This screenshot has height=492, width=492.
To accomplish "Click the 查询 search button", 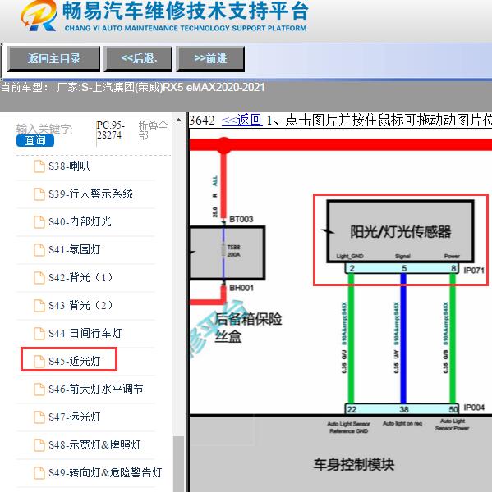I will 35,140.
